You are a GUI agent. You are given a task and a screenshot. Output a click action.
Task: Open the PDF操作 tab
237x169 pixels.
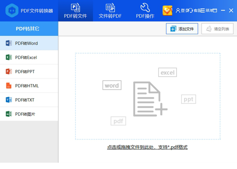pos(145,11)
